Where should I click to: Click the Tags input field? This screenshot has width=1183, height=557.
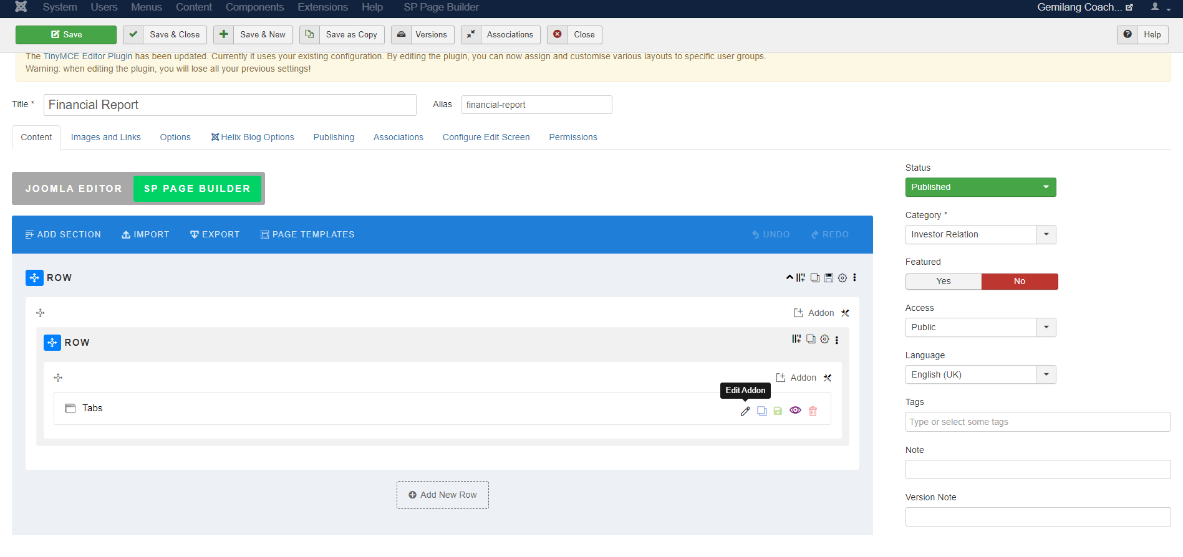(x=1038, y=422)
